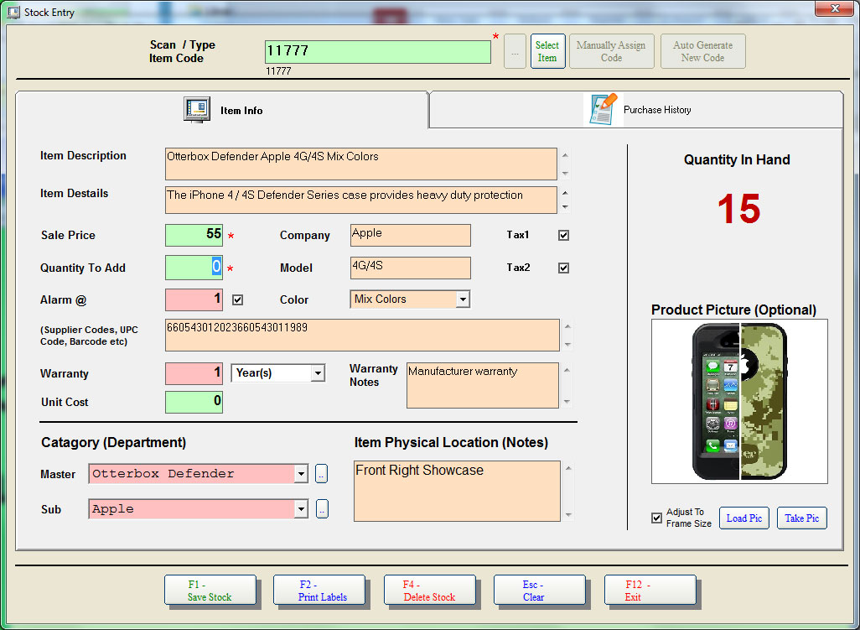The height and width of the screenshot is (630, 860).
Task: Click the browse button next to Master
Action: 322,474
